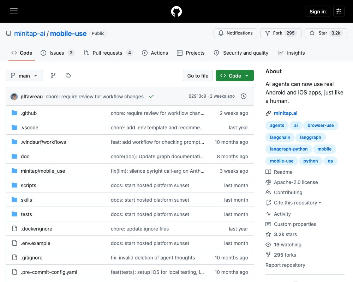The width and height of the screenshot is (353, 282).
Task: Click the .pre-commit-config.yaml file icon
Action: point(14,272)
